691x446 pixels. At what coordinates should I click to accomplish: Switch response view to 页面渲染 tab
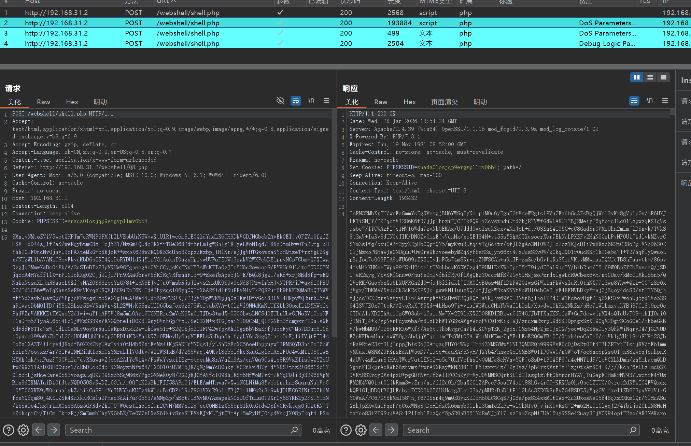click(x=445, y=102)
